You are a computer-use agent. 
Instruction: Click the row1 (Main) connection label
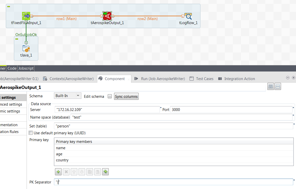pos(66,19)
